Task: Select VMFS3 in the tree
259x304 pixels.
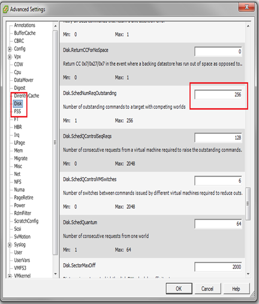Action: click(x=20, y=268)
